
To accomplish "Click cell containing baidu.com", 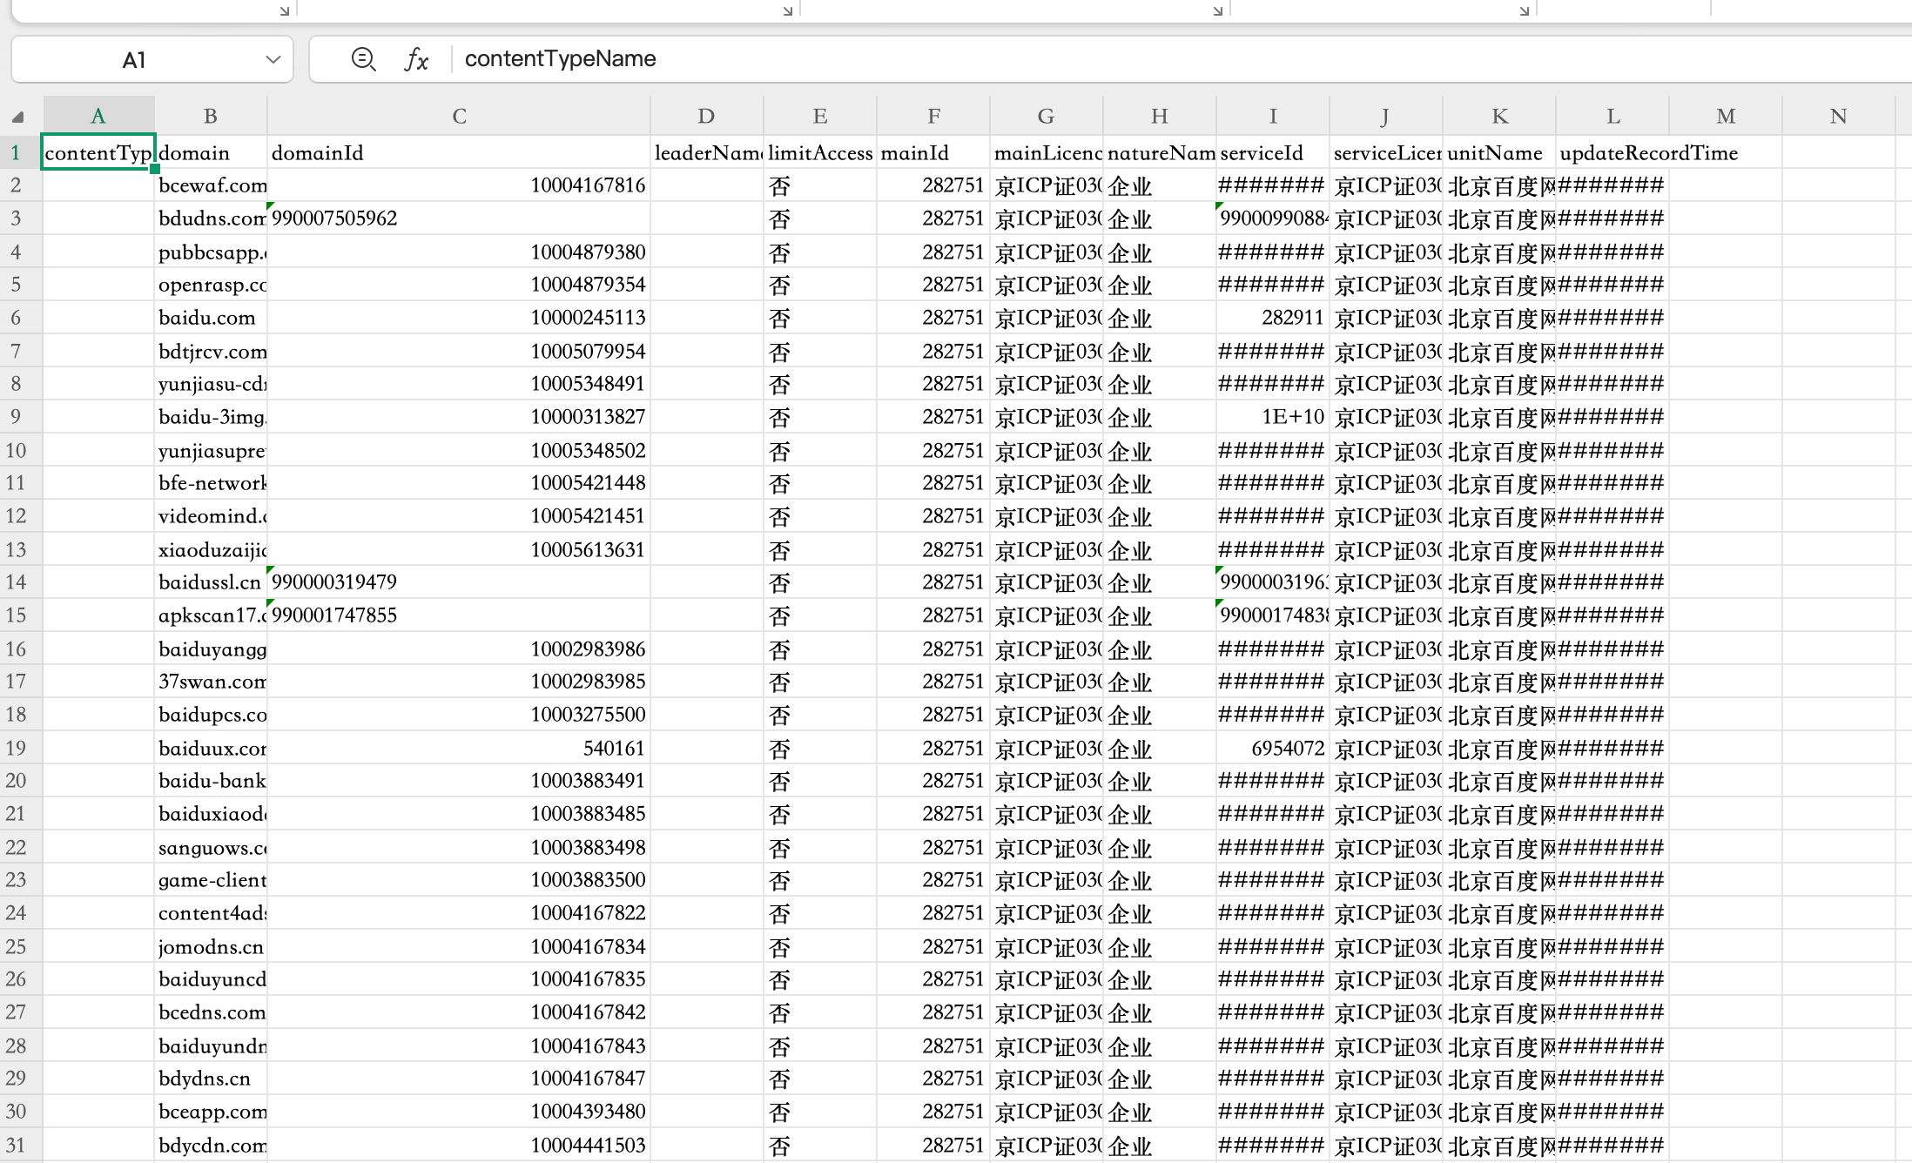I will (x=211, y=318).
